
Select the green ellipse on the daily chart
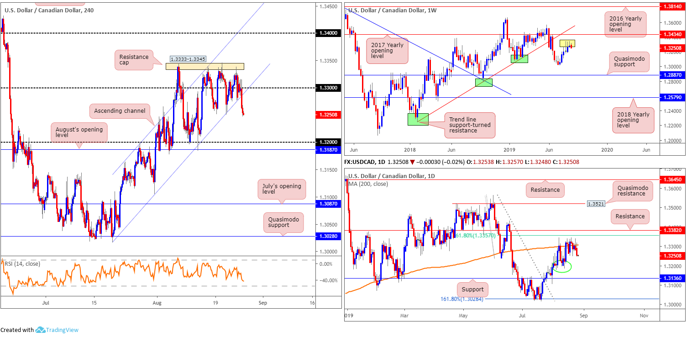(562, 268)
